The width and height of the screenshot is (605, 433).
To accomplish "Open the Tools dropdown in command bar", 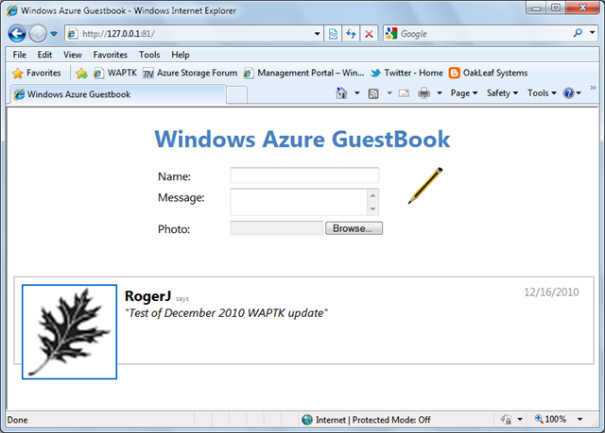I will [542, 93].
